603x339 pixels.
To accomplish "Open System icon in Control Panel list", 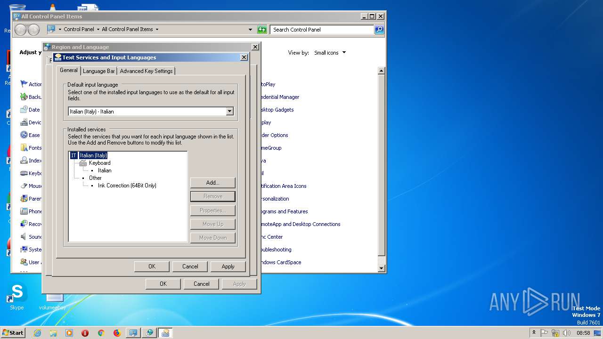I will click(24, 249).
